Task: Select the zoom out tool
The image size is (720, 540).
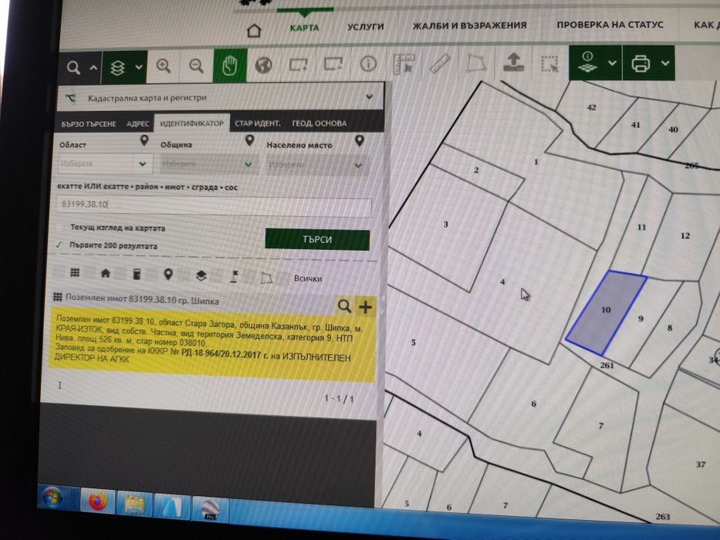Action: point(197,66)
